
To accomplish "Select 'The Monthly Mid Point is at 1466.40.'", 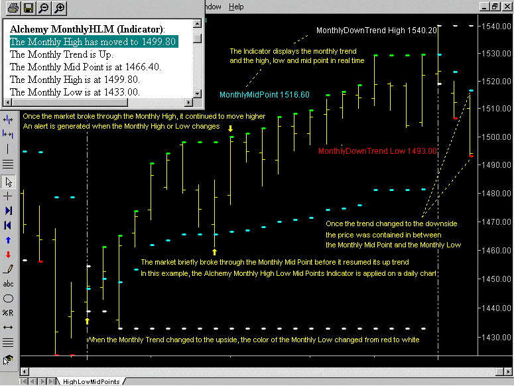I will click(86, 67).
